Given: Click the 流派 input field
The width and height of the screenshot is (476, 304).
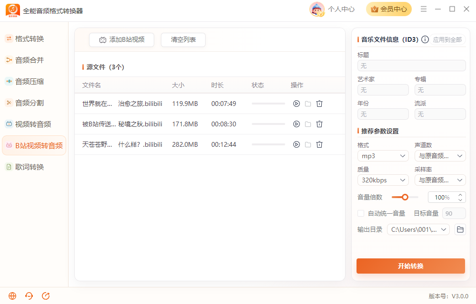Looking at the screenshot, I should click(x=440, y=114).
